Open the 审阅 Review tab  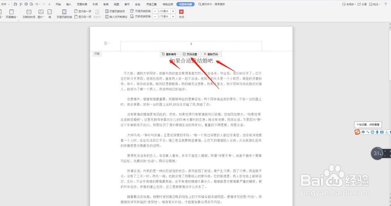[106, 4]
